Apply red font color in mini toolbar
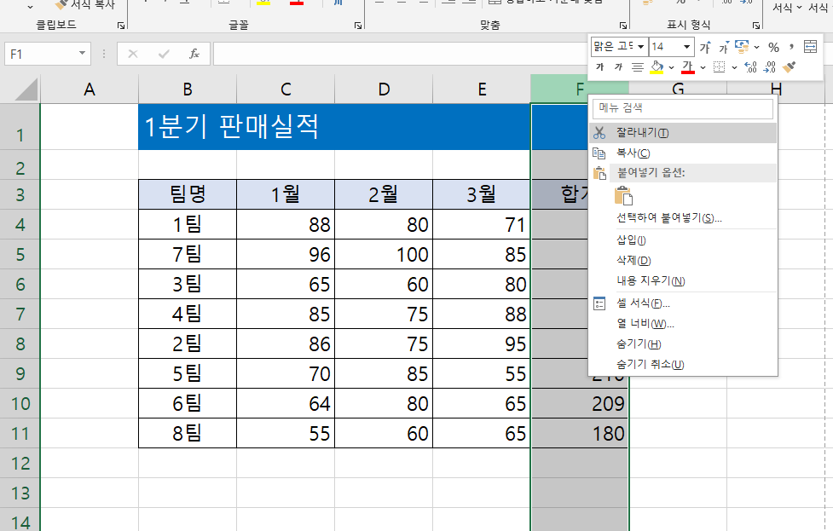 pyautogui.click(x=688, y=66)
